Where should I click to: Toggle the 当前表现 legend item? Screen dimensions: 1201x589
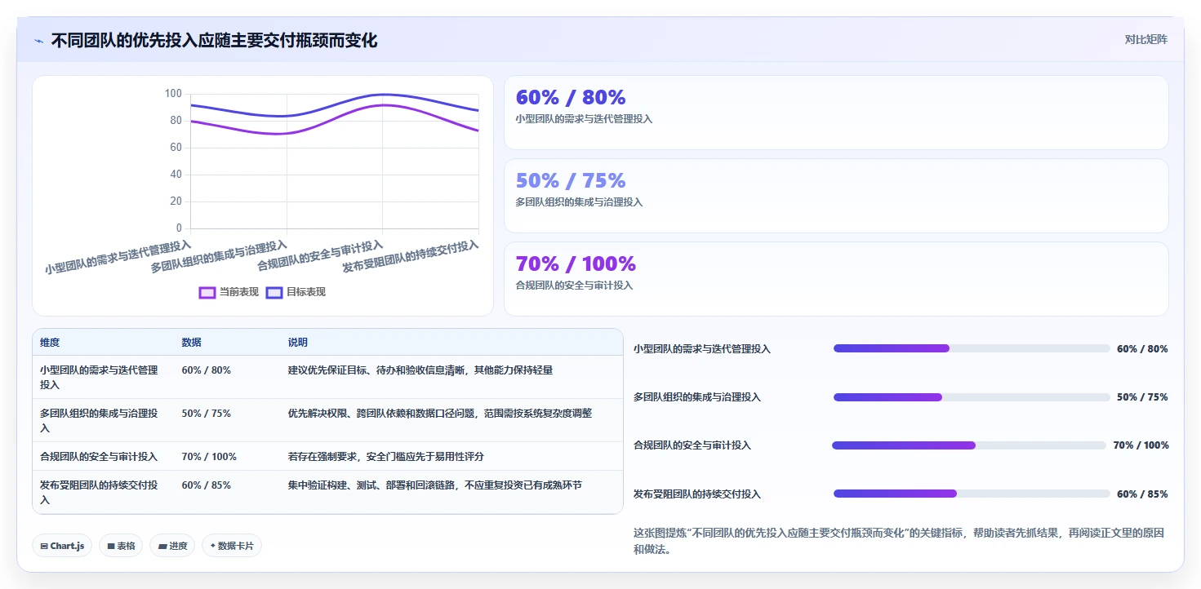pyautogui.click(x=229, y=292)
